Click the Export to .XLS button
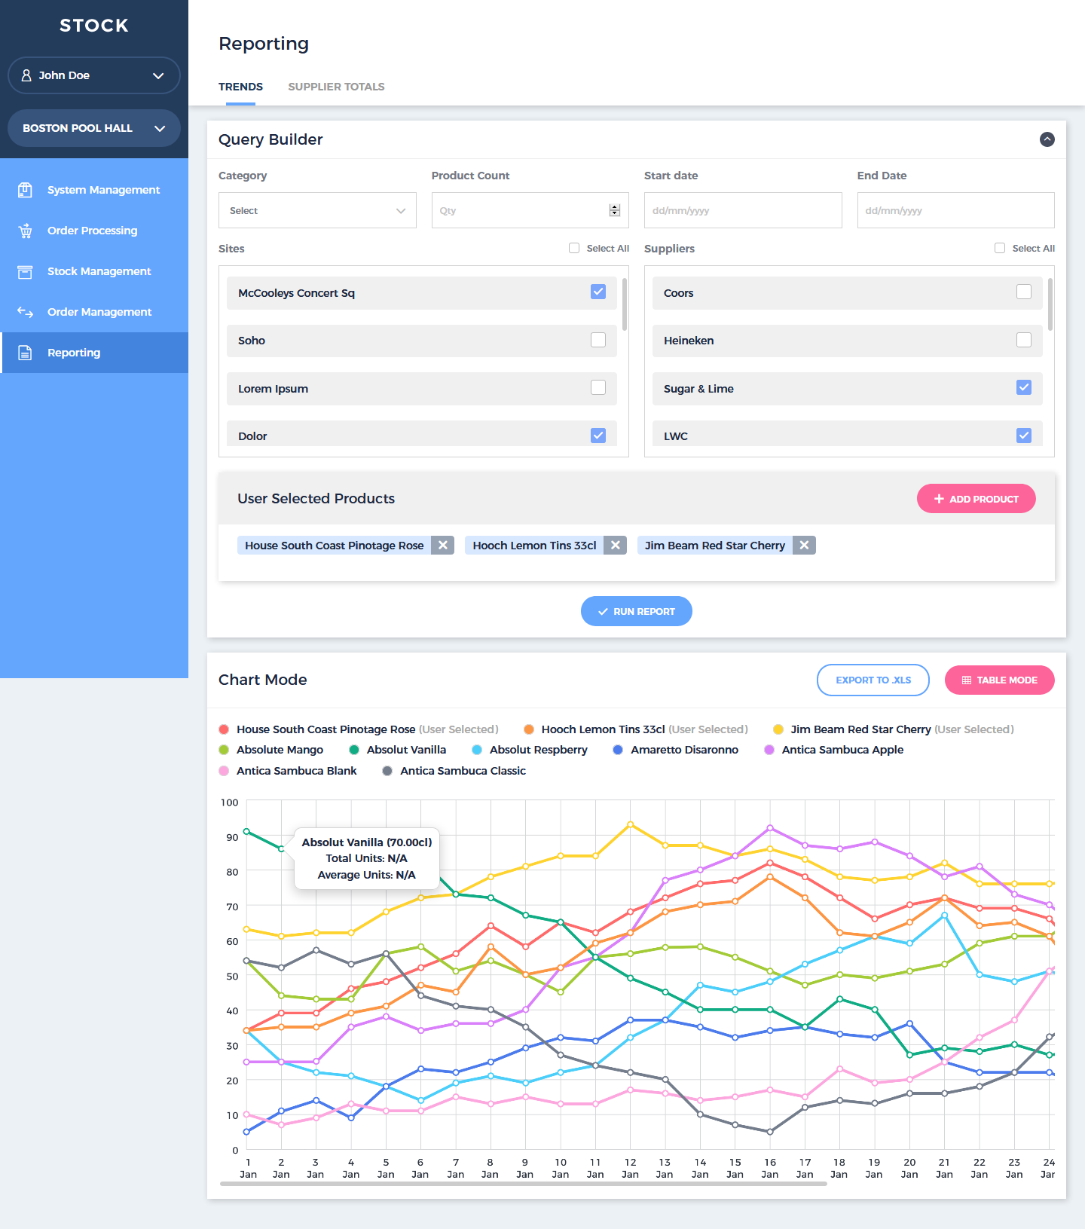 coord(873,680)
